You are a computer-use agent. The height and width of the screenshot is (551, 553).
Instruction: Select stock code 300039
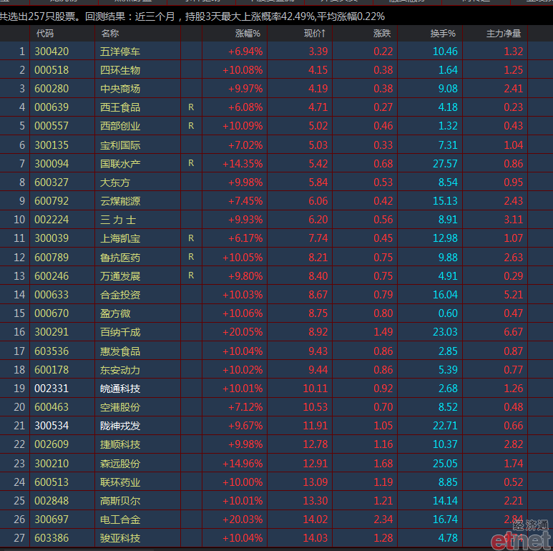pyautogui.click(x=52, y=238)
